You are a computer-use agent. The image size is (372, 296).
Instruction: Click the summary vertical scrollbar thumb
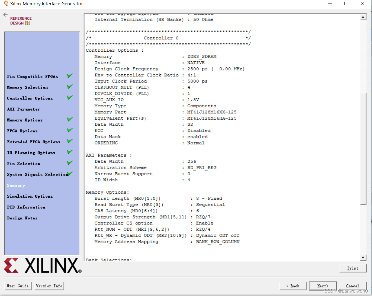[x=363, y=149]
